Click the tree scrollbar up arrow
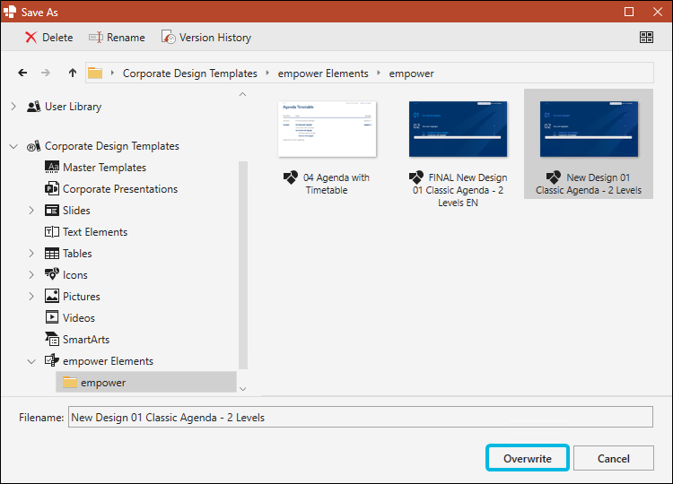The width and height of the screenshot is (673, 484). click(242, 94)
